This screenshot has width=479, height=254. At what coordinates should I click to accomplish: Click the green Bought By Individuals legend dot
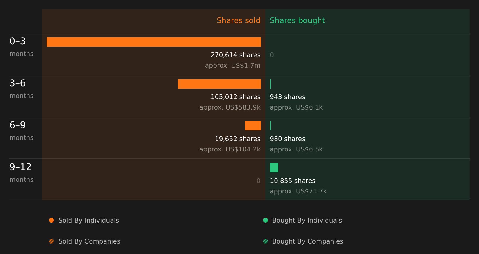(265, 220)
